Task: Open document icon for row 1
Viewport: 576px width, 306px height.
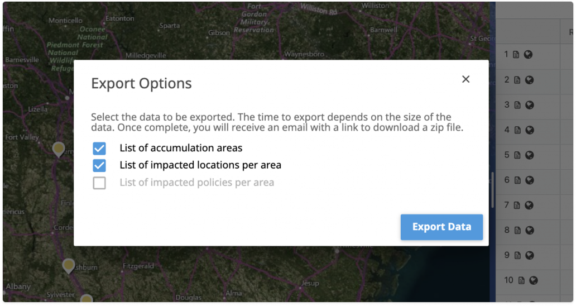Action: [x=516, y=55]
